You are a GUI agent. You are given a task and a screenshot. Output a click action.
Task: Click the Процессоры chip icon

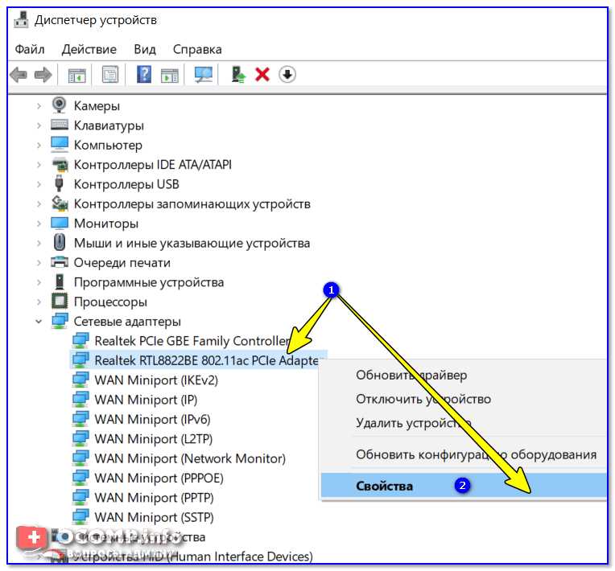[60, 302]
